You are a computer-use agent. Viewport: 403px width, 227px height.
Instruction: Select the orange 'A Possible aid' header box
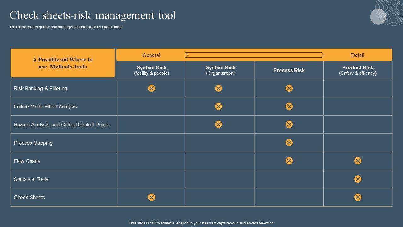click(x=63, y=63)
